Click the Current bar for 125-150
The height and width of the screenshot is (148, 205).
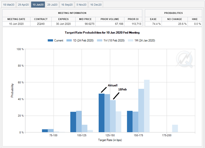pos(102,113)
